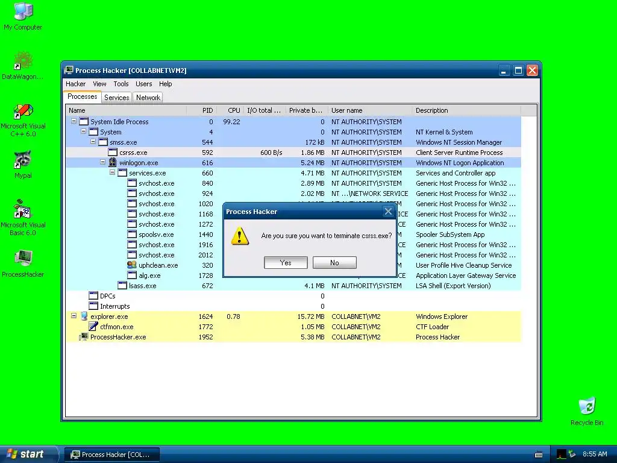Sort by the I/O total column header
This screenshot has height=463, width=617.
pyautogui.click(x=264, y=110)
